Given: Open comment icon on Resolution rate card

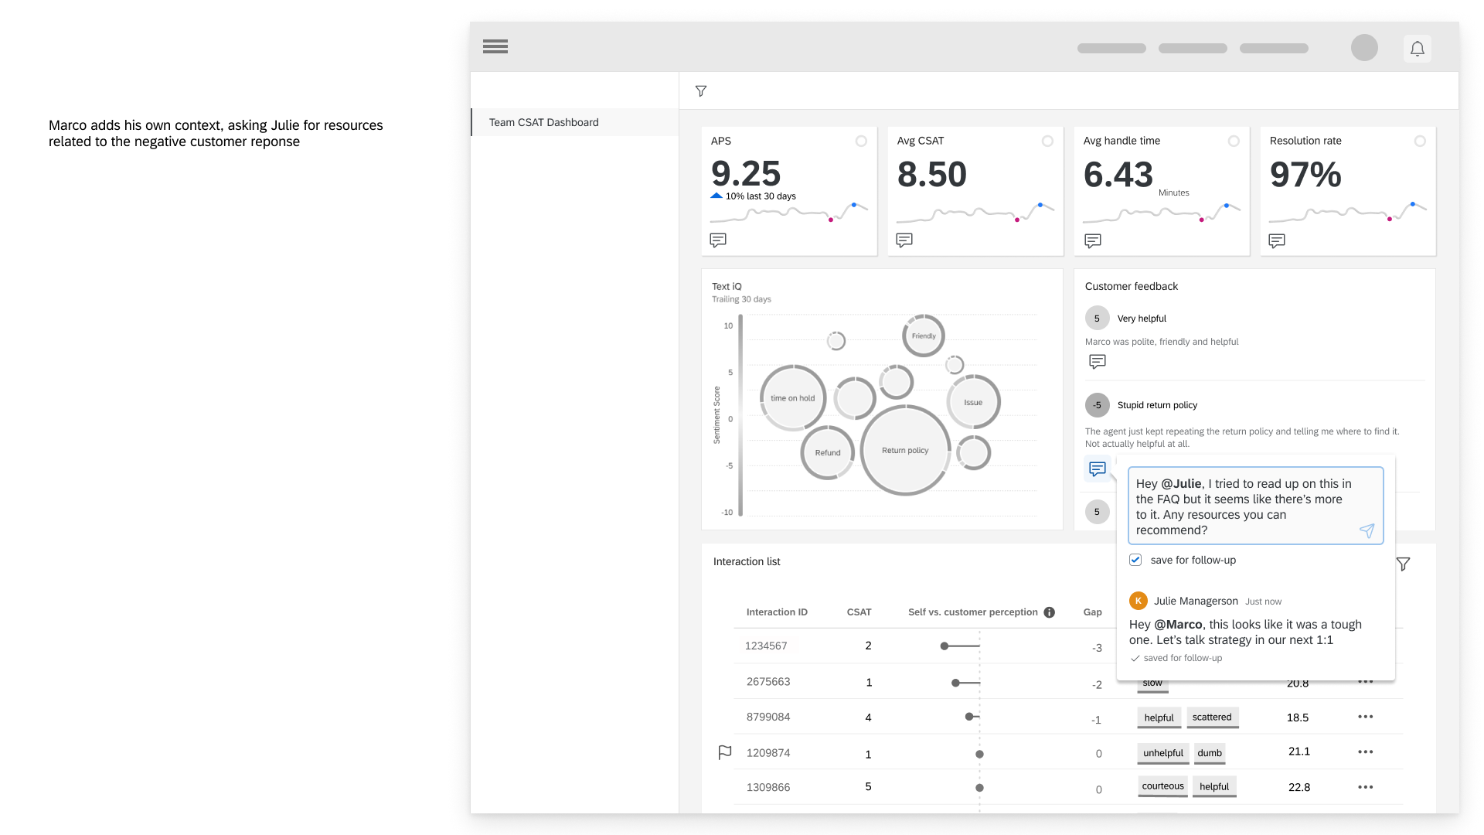Looking at the screenshot, I should (1277, 241).
